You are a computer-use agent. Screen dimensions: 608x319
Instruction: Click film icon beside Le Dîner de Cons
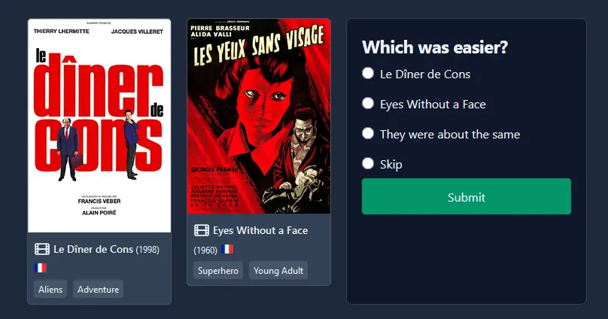pos(42,249)
